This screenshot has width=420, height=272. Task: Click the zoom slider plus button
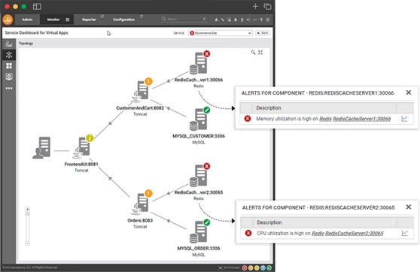(28, 209)
